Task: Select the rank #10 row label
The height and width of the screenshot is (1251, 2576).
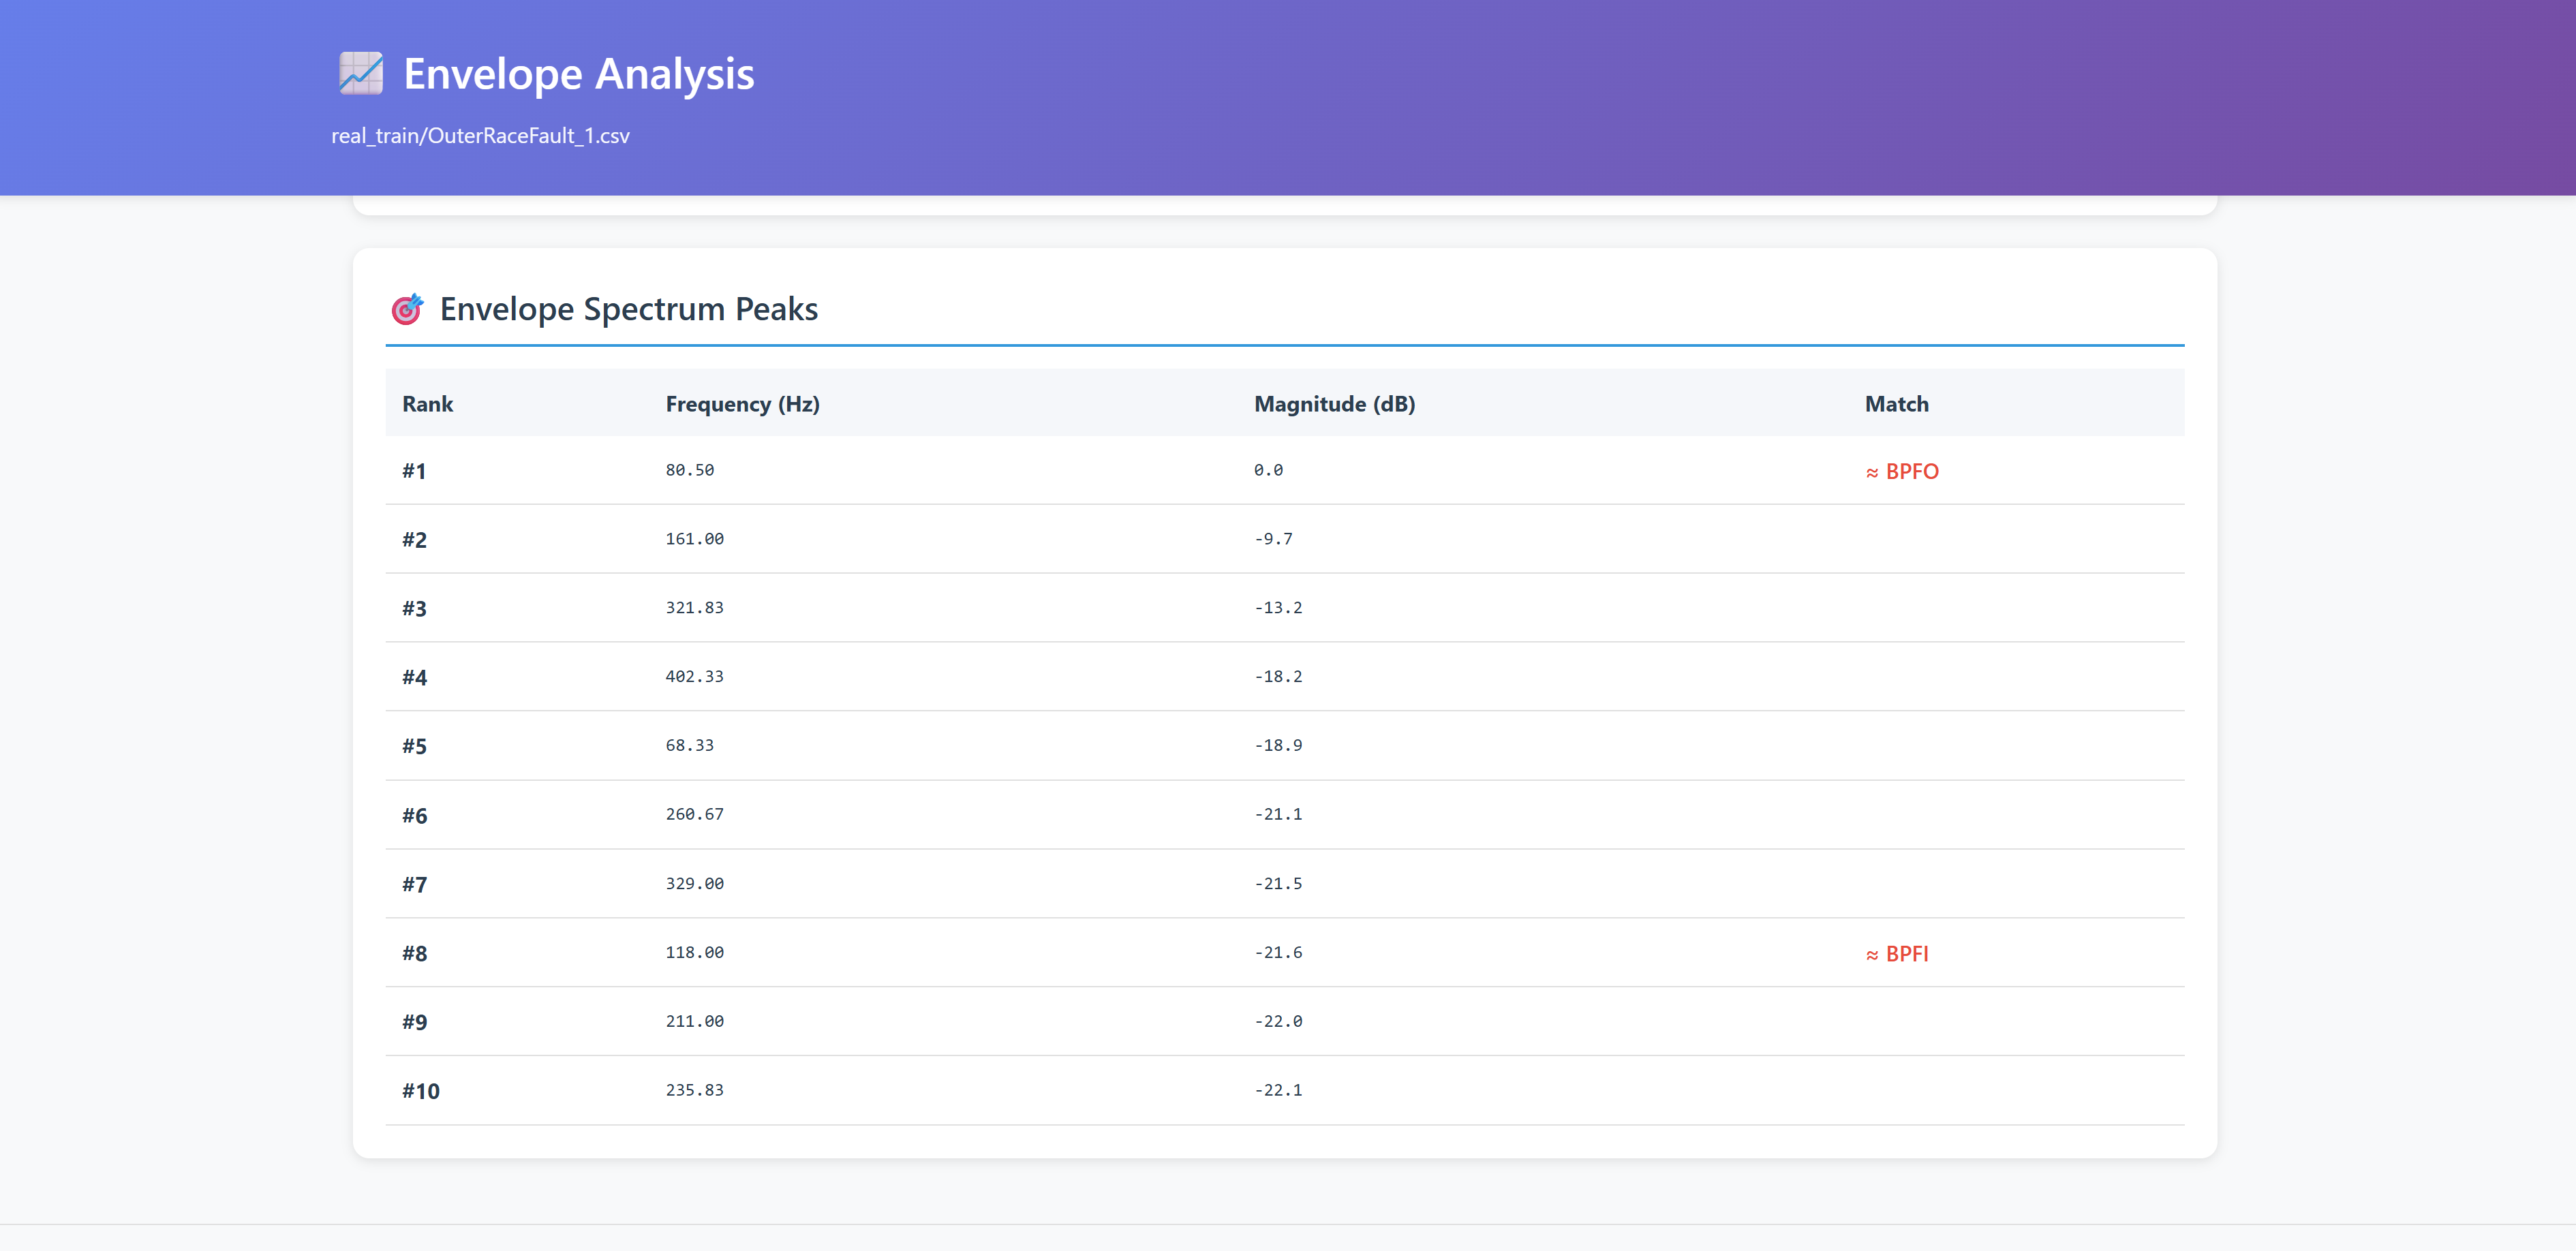Action: [x=420, y=1091]
